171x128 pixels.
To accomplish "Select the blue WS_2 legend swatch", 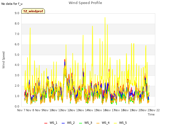I will [x=63, y=123].
